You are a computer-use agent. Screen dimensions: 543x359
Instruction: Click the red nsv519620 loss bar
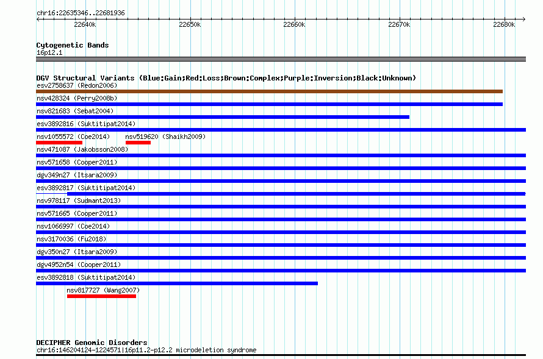[x=138, y=143]
